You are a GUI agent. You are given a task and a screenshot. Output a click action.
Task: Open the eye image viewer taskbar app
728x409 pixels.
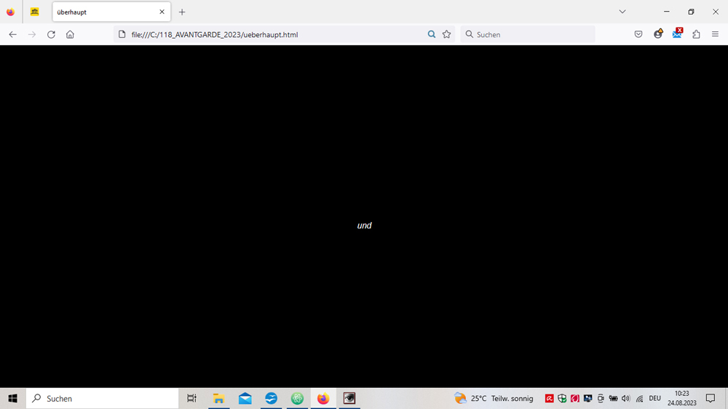349,398
